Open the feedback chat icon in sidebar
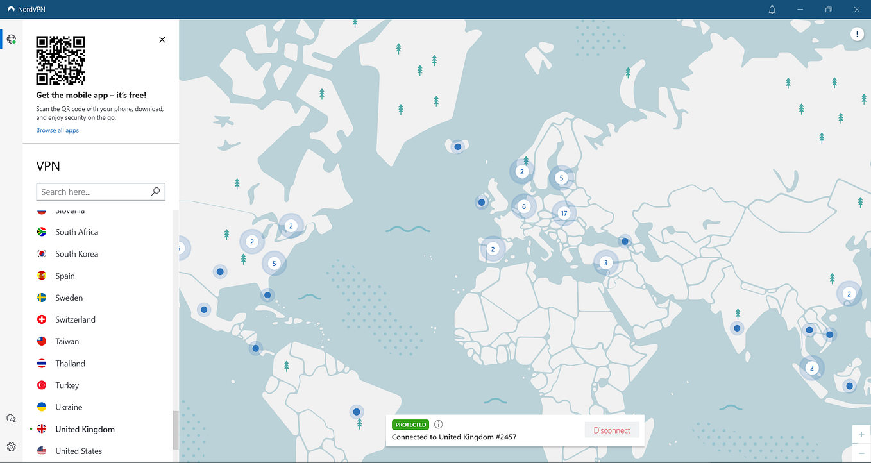The image size is (871, 463). [x=11, y=418]
